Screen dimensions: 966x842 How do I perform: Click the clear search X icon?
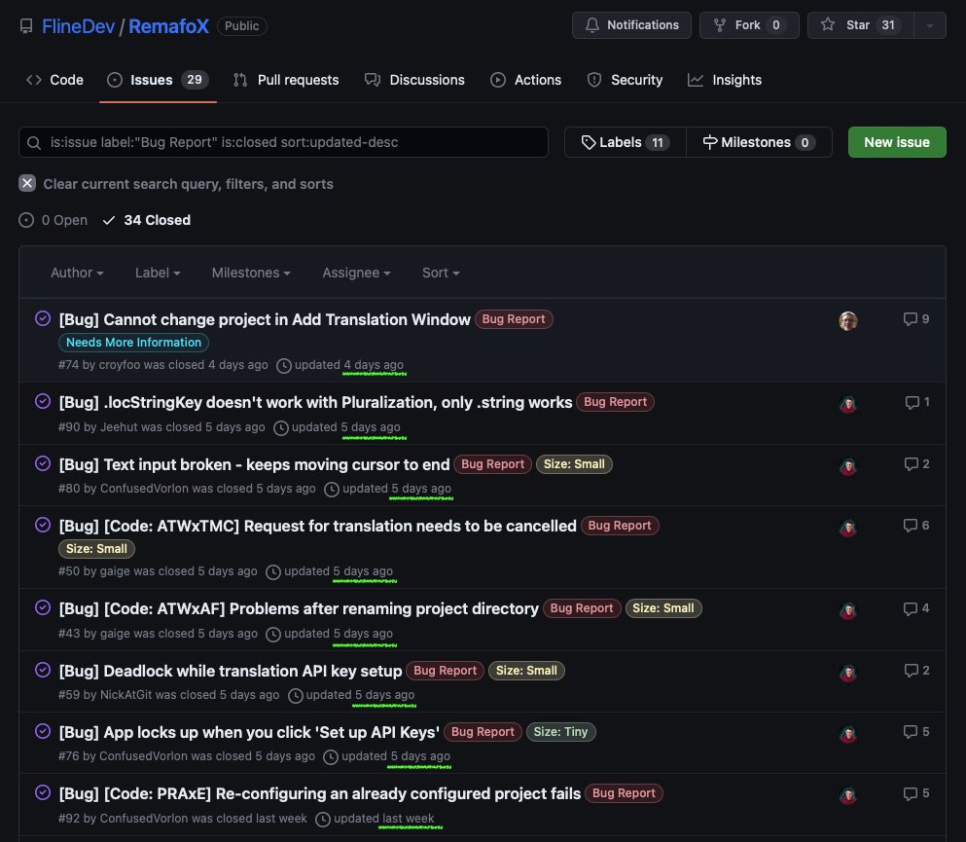(27, 183)
